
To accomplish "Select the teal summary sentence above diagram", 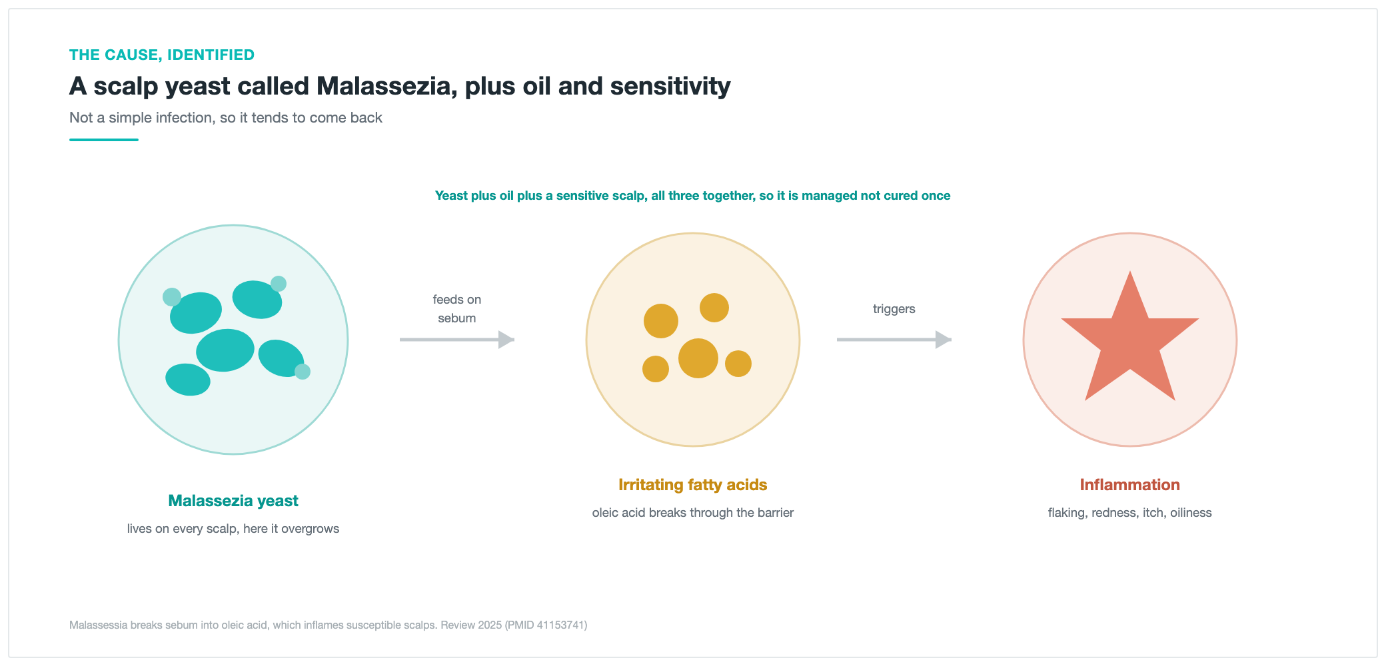I will [x=693, y=196].
